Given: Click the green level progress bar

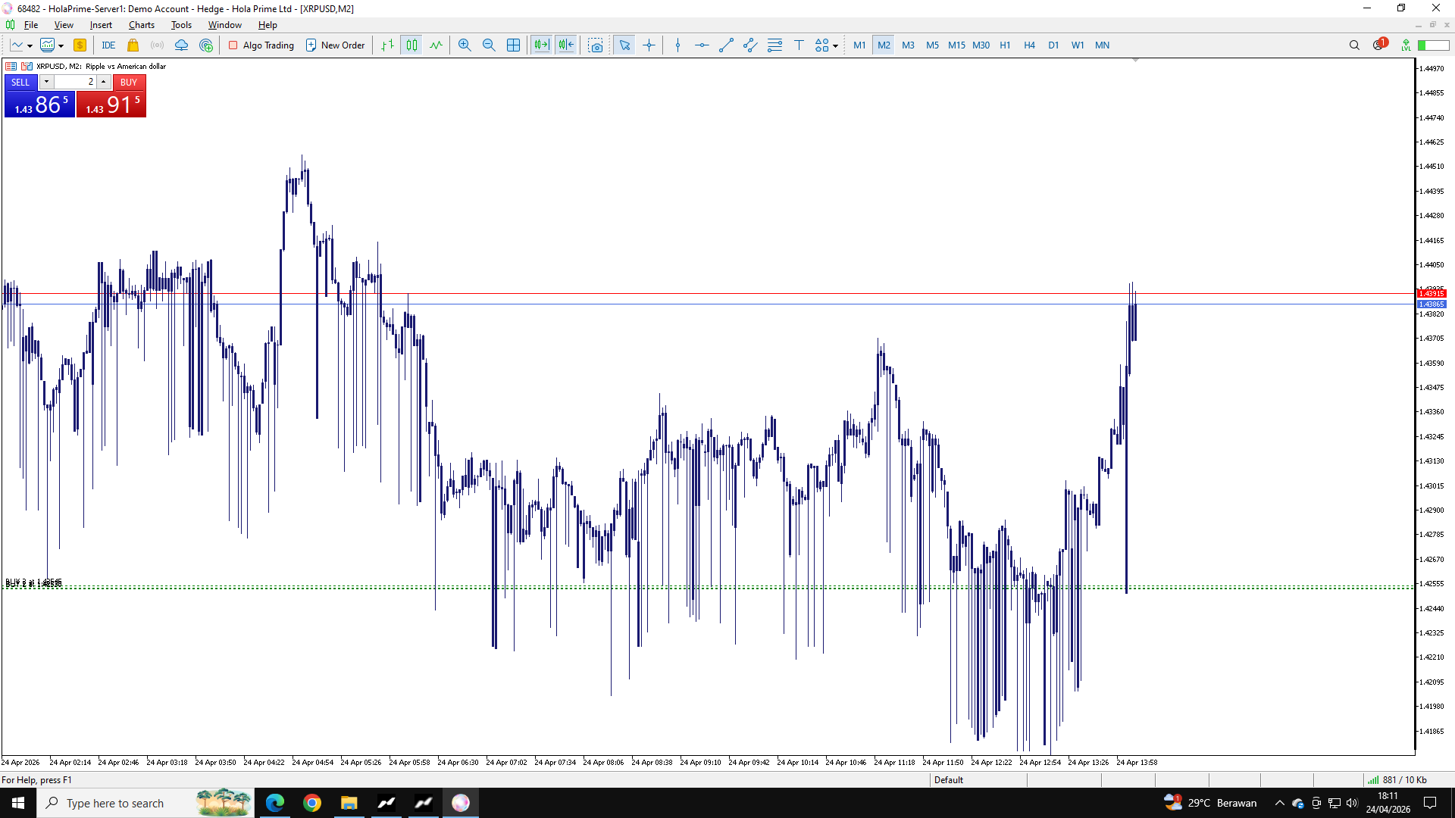Looking at the screenshot, I should [x=1433, y=45].
